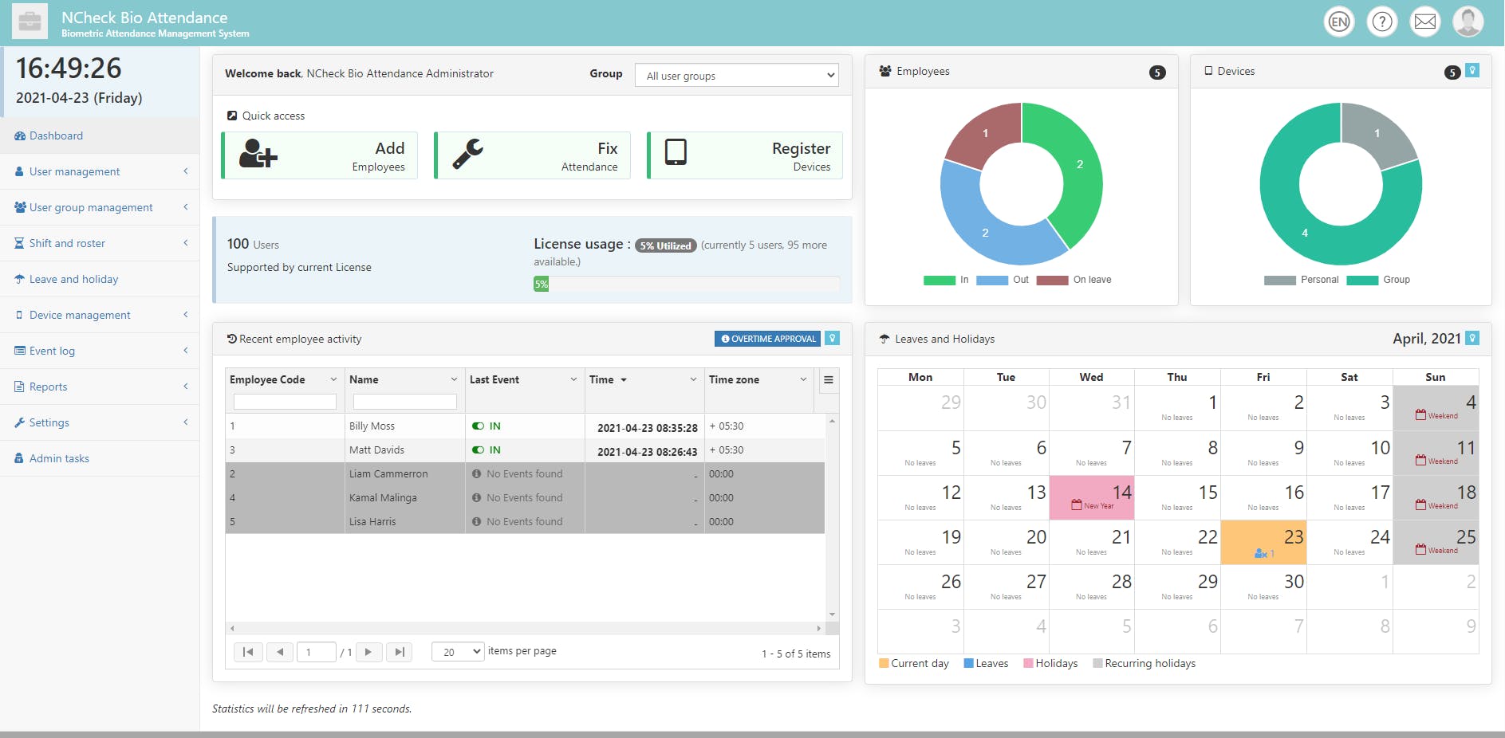
Task: Click the help question mark icon
Action: tap(1382, 22)
